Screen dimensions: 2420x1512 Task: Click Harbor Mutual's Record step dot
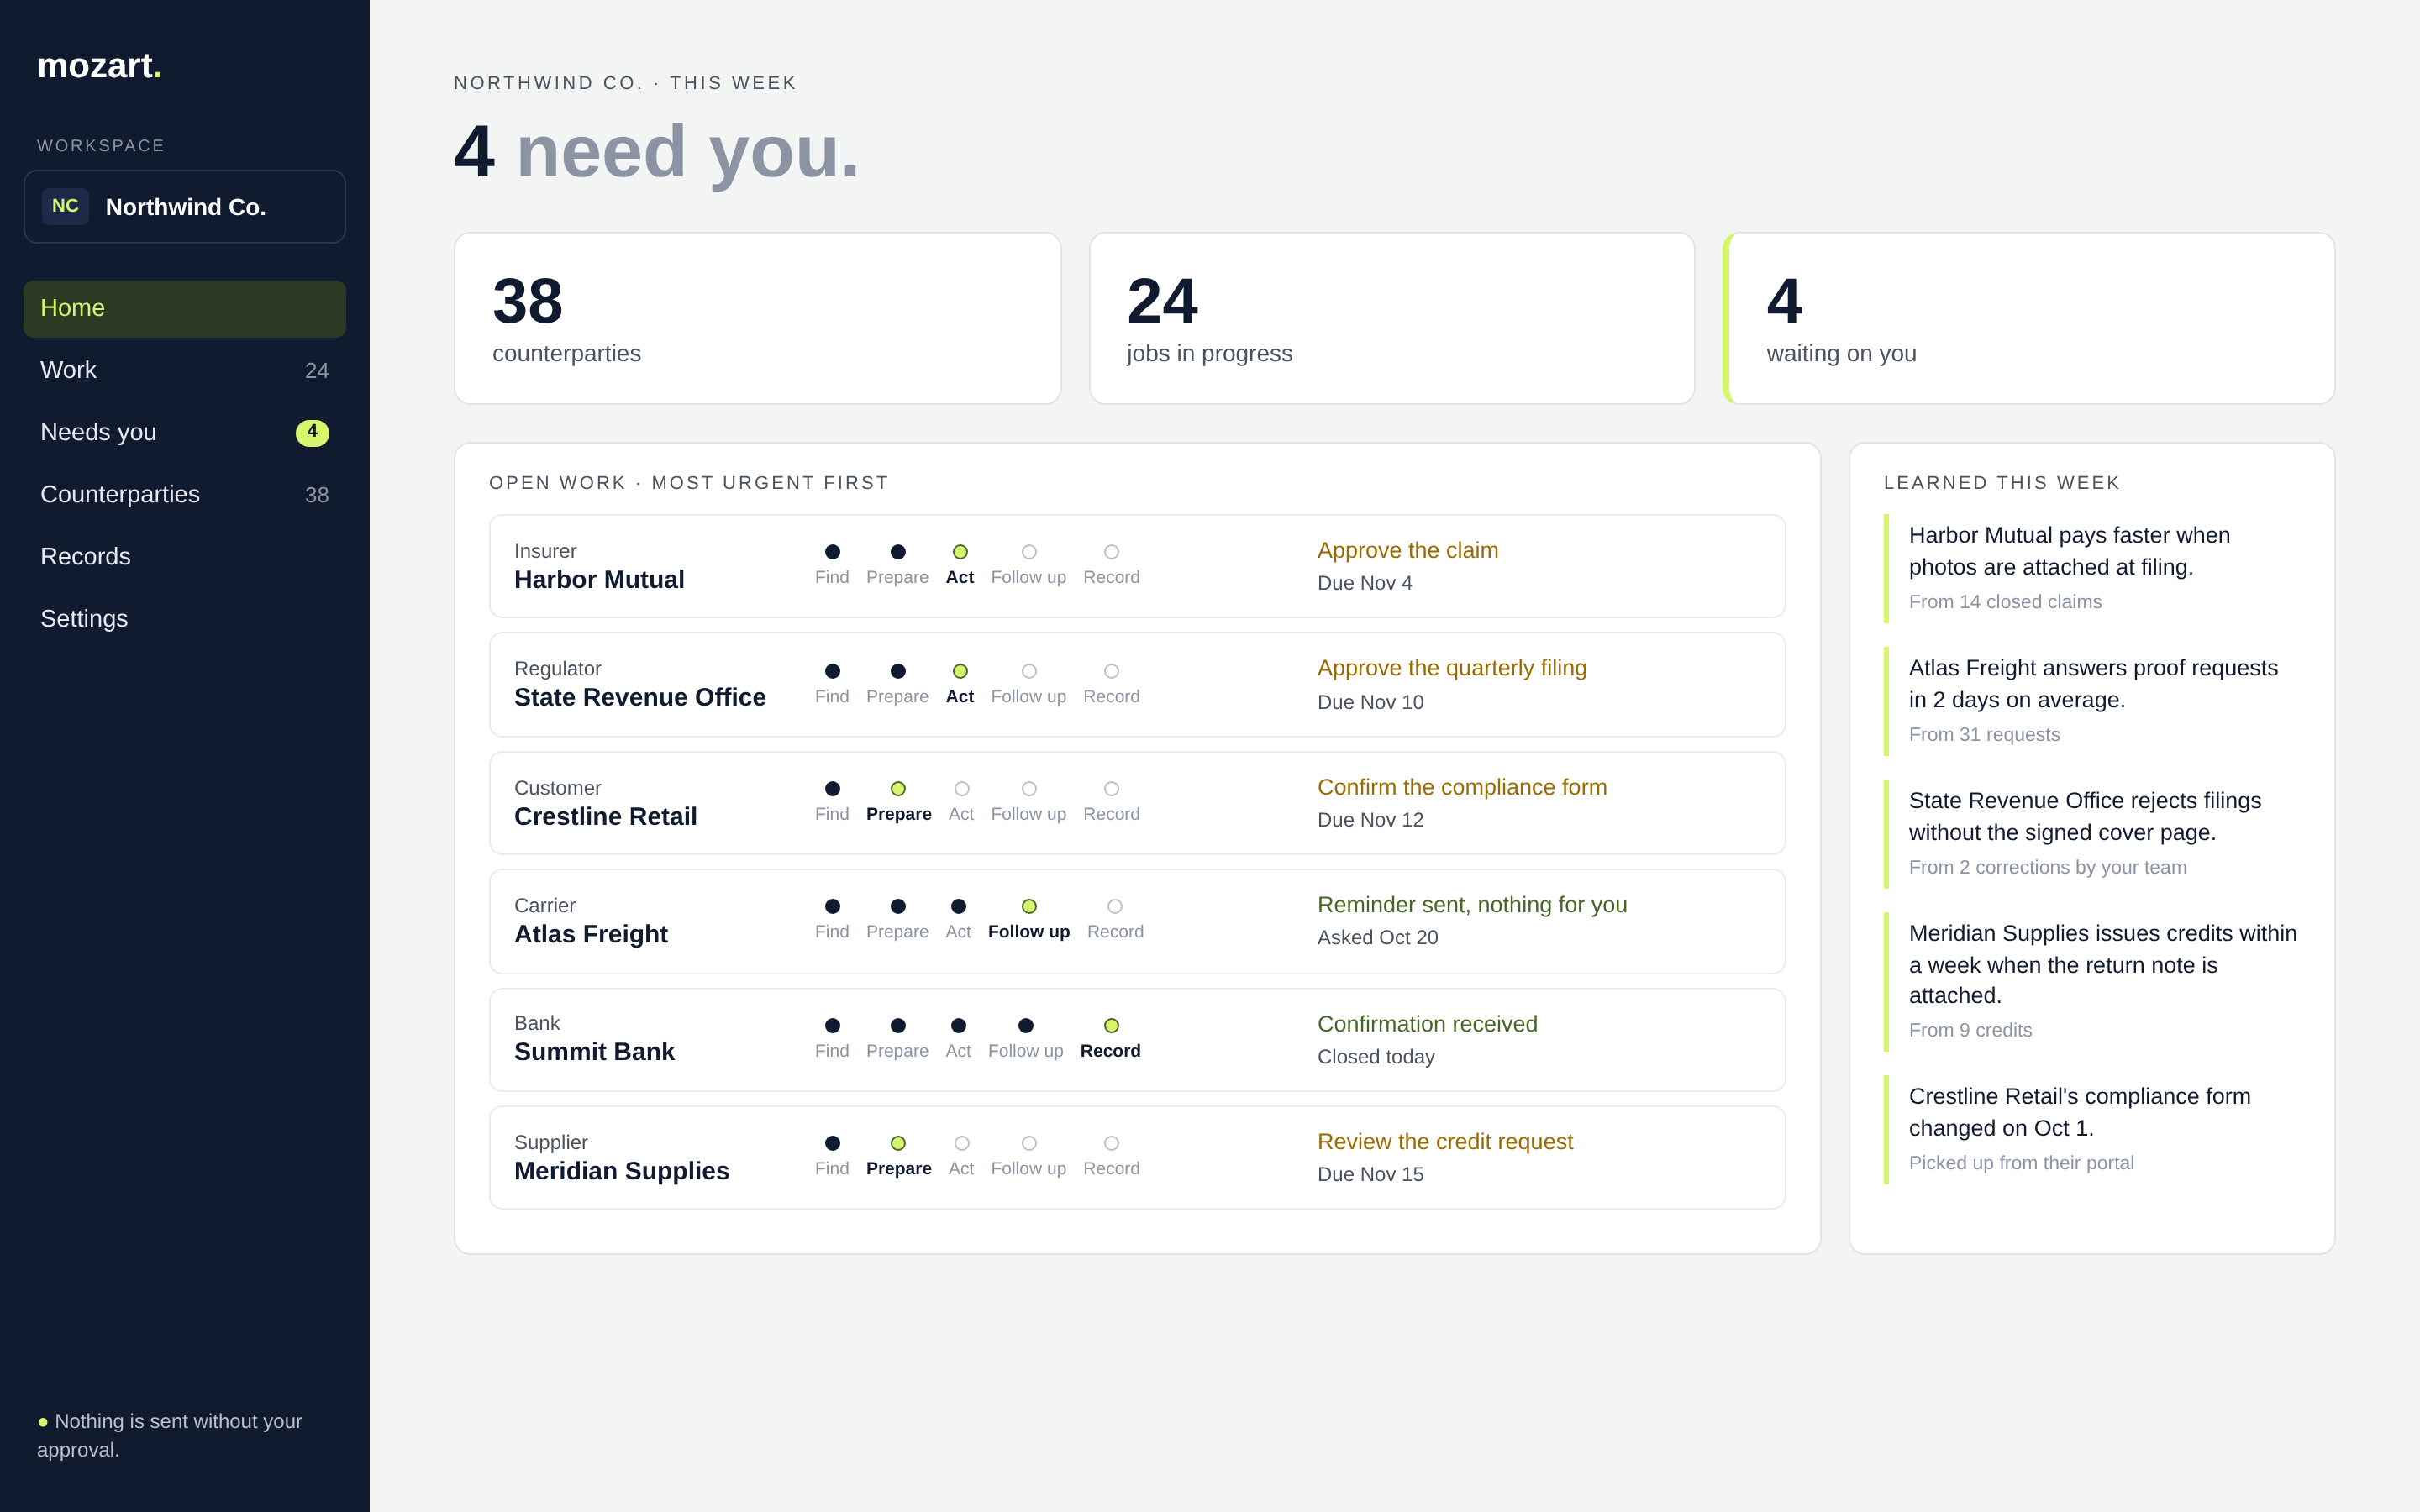point(1111,552)
